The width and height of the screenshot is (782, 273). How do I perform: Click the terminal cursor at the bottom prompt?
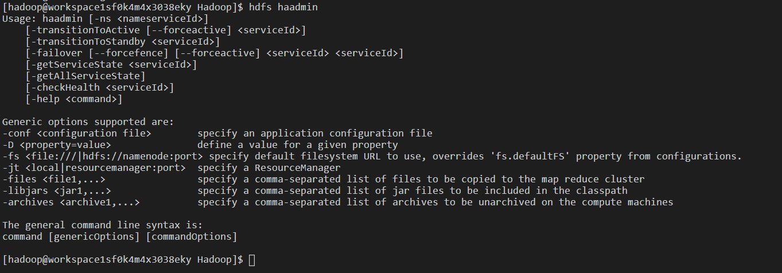click(252, 260)
